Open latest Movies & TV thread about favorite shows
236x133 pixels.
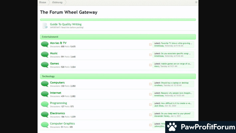[x=176, y=43]
